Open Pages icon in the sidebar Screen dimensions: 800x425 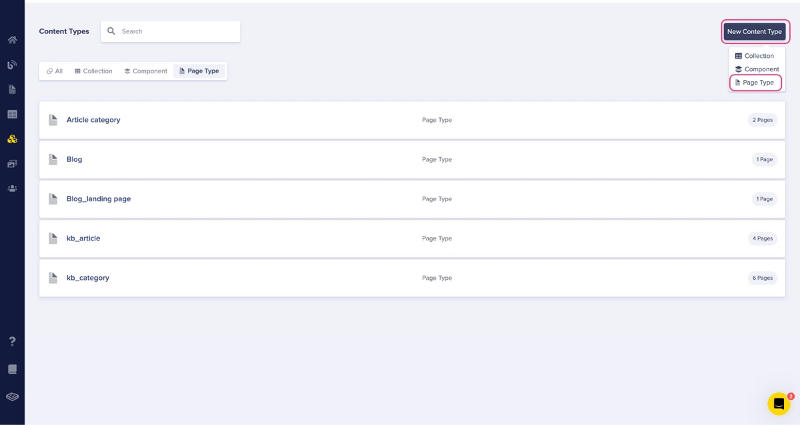12,89
